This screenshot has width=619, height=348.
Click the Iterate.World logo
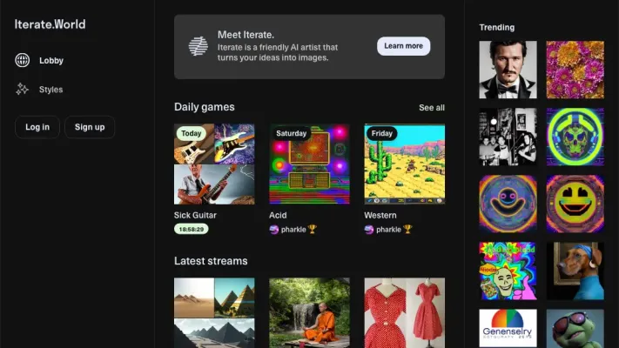(50, 24)
